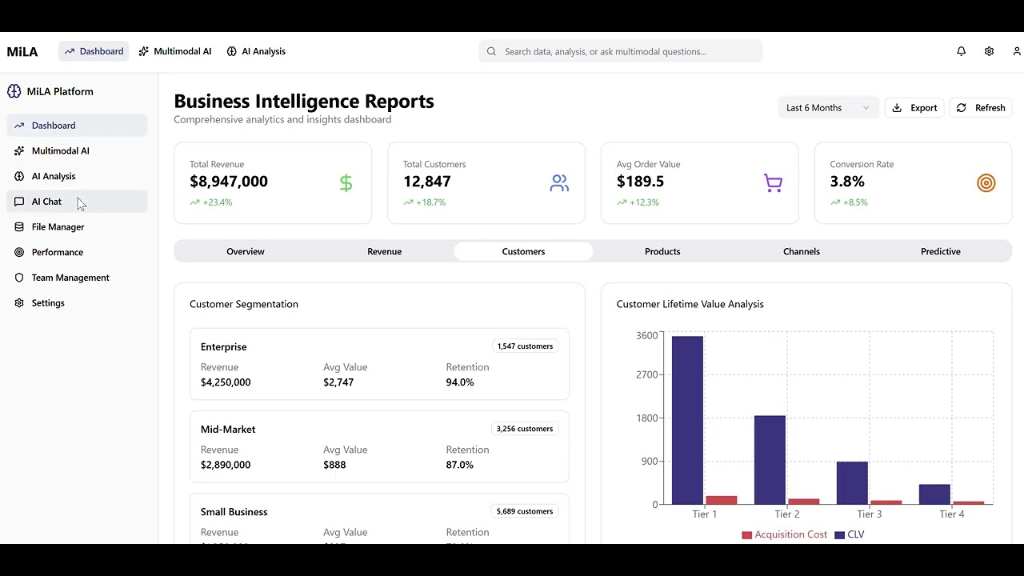Open Multimodal AI label in the sidebar
Screen dimensions: 1024x576
(x=61, y=151)
